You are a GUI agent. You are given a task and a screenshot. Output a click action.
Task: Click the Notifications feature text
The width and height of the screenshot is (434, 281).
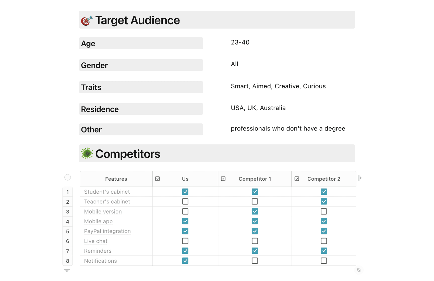click(x=100, y=261)
